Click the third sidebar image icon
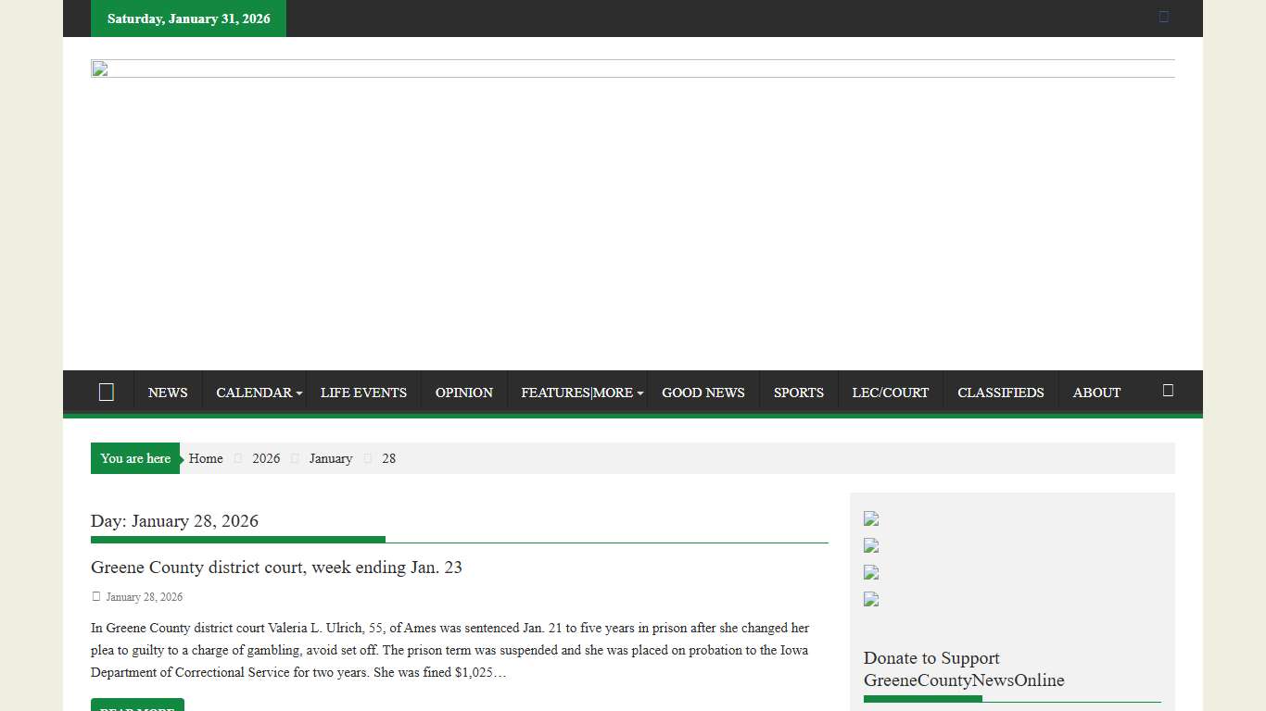1266x711 pixels. (871, 573)
